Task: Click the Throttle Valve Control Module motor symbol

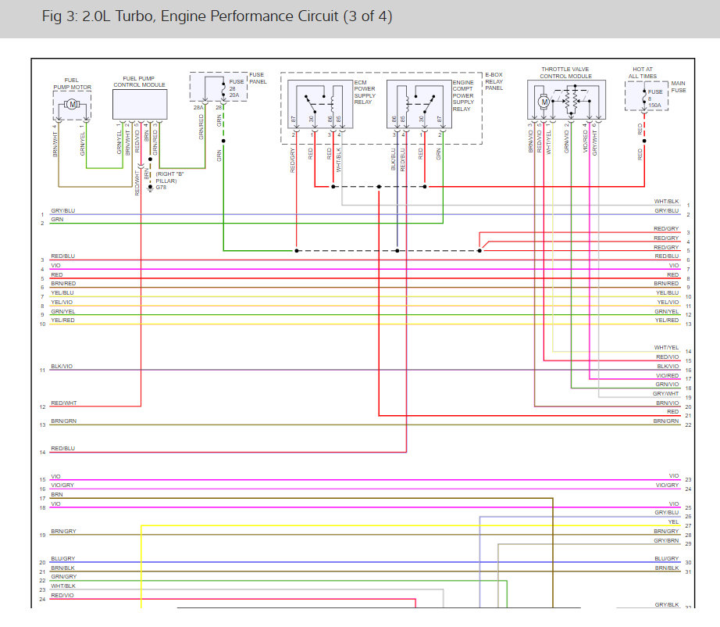Action: point(544,102)
